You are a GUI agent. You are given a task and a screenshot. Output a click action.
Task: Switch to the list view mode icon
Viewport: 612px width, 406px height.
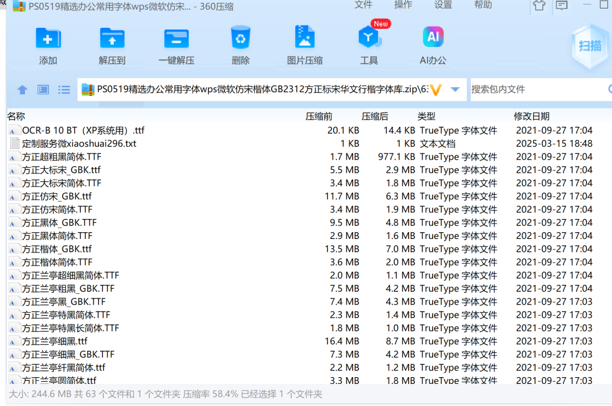click(64, 89)
